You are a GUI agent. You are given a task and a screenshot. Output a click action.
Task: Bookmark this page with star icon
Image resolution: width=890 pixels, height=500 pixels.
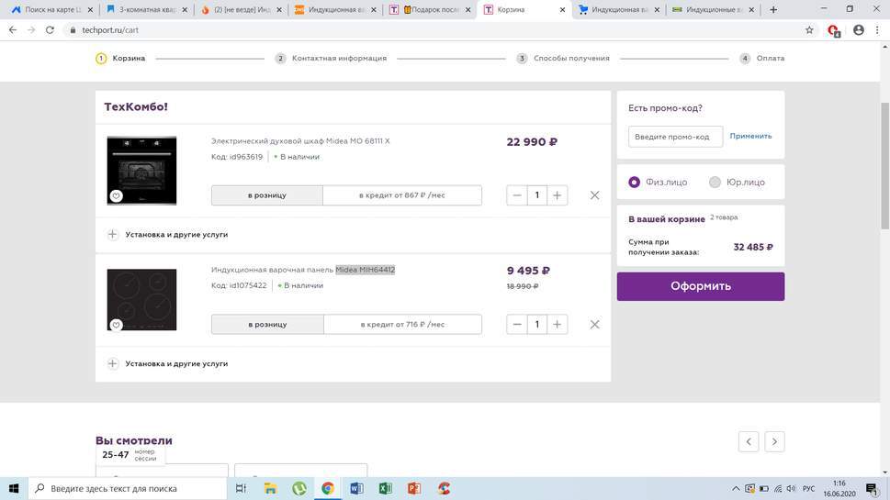tap(809, 29)
